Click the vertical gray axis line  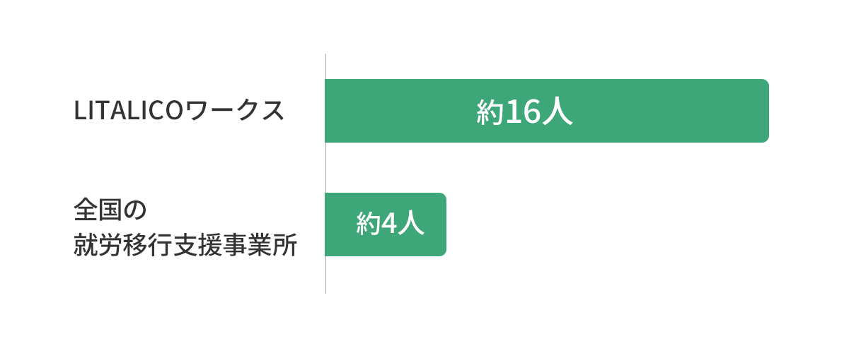click(x=325, y=169)
